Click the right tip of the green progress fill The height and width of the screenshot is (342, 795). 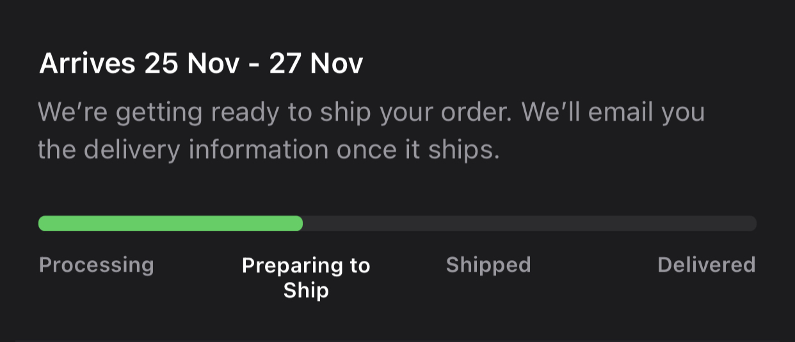(298, 223)
